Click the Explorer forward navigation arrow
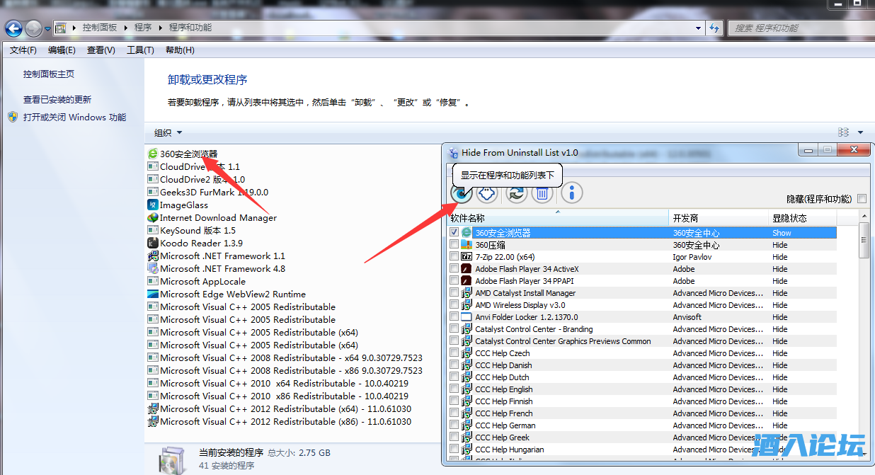Image resolution: width=875 pixels, height=475 pixels. [33, 28]
